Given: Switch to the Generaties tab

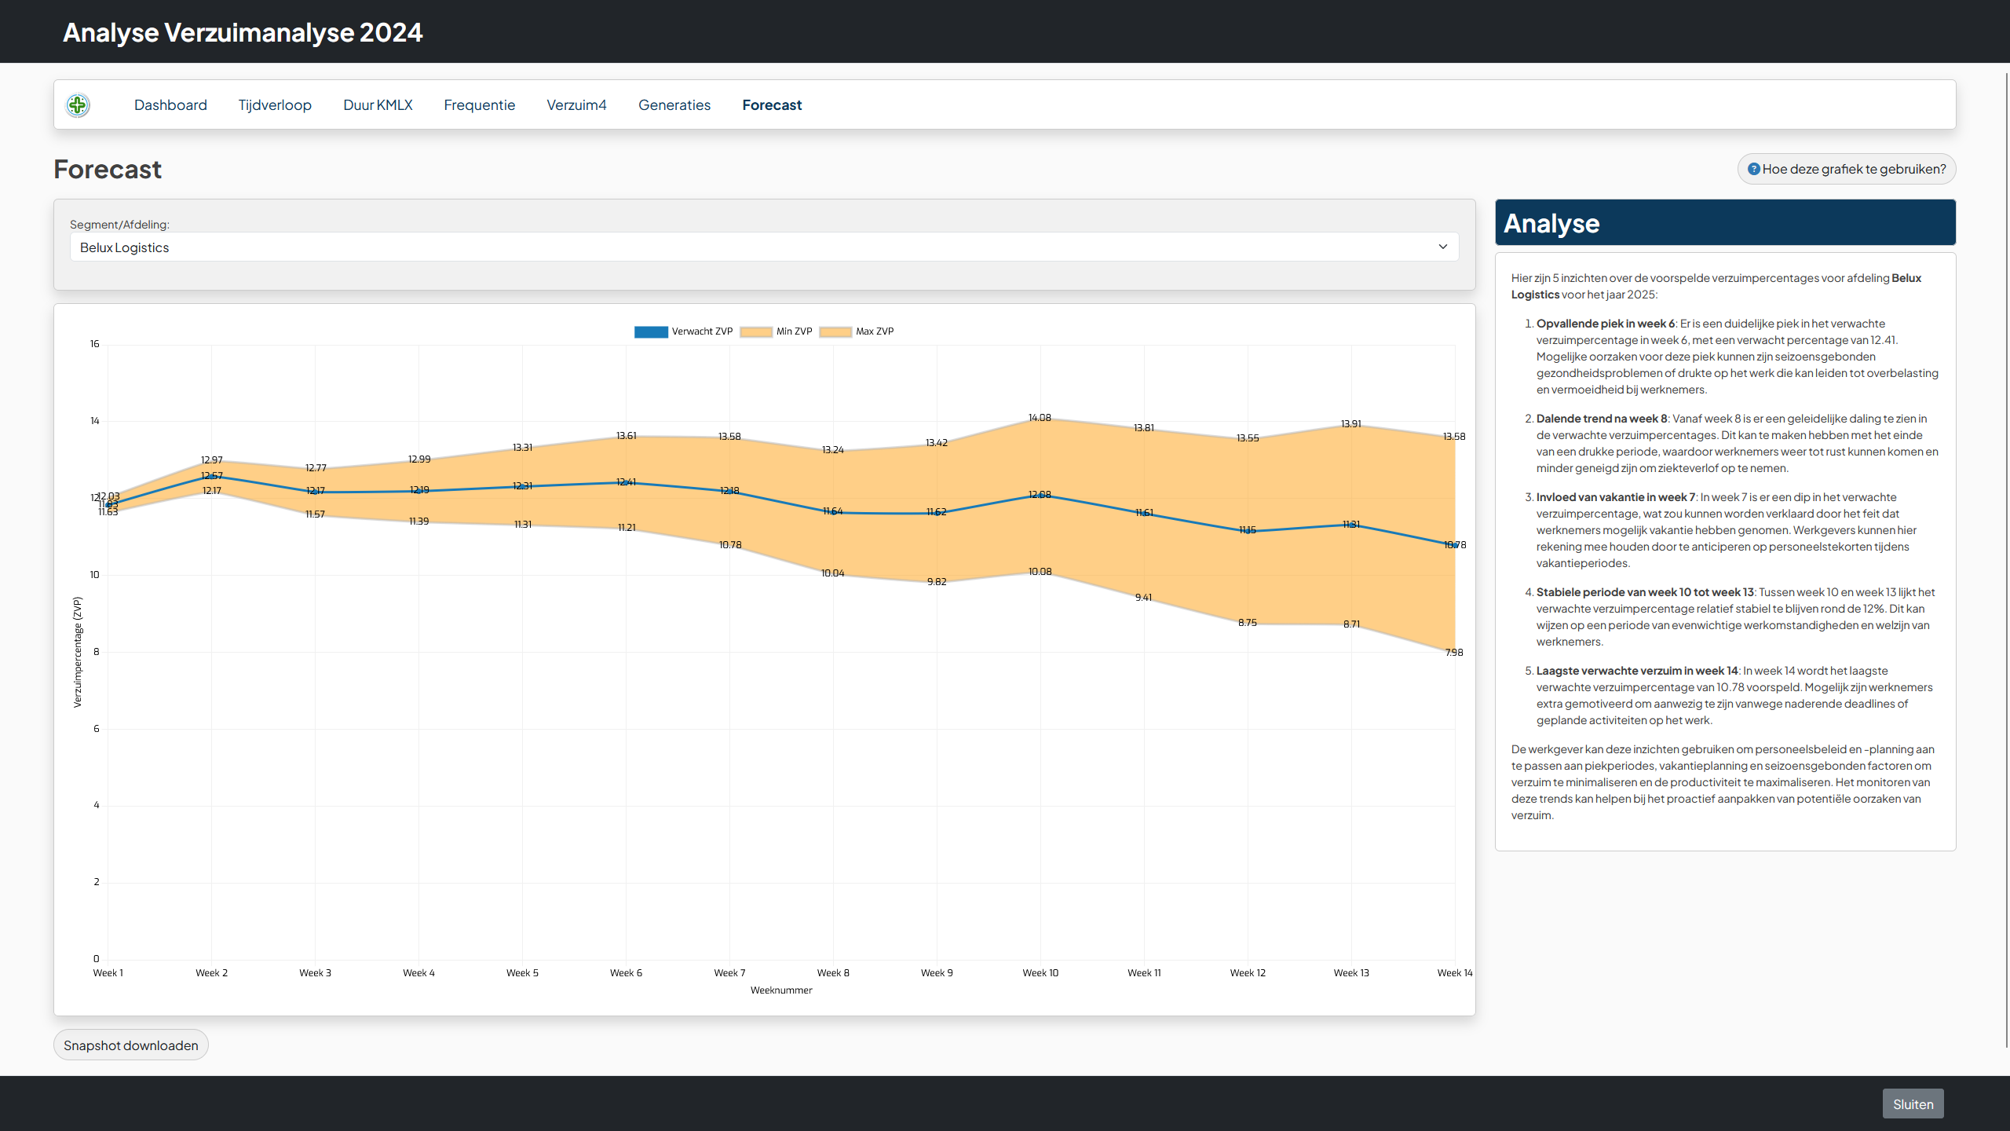Looking at the screenshot, I should [674, 104].
